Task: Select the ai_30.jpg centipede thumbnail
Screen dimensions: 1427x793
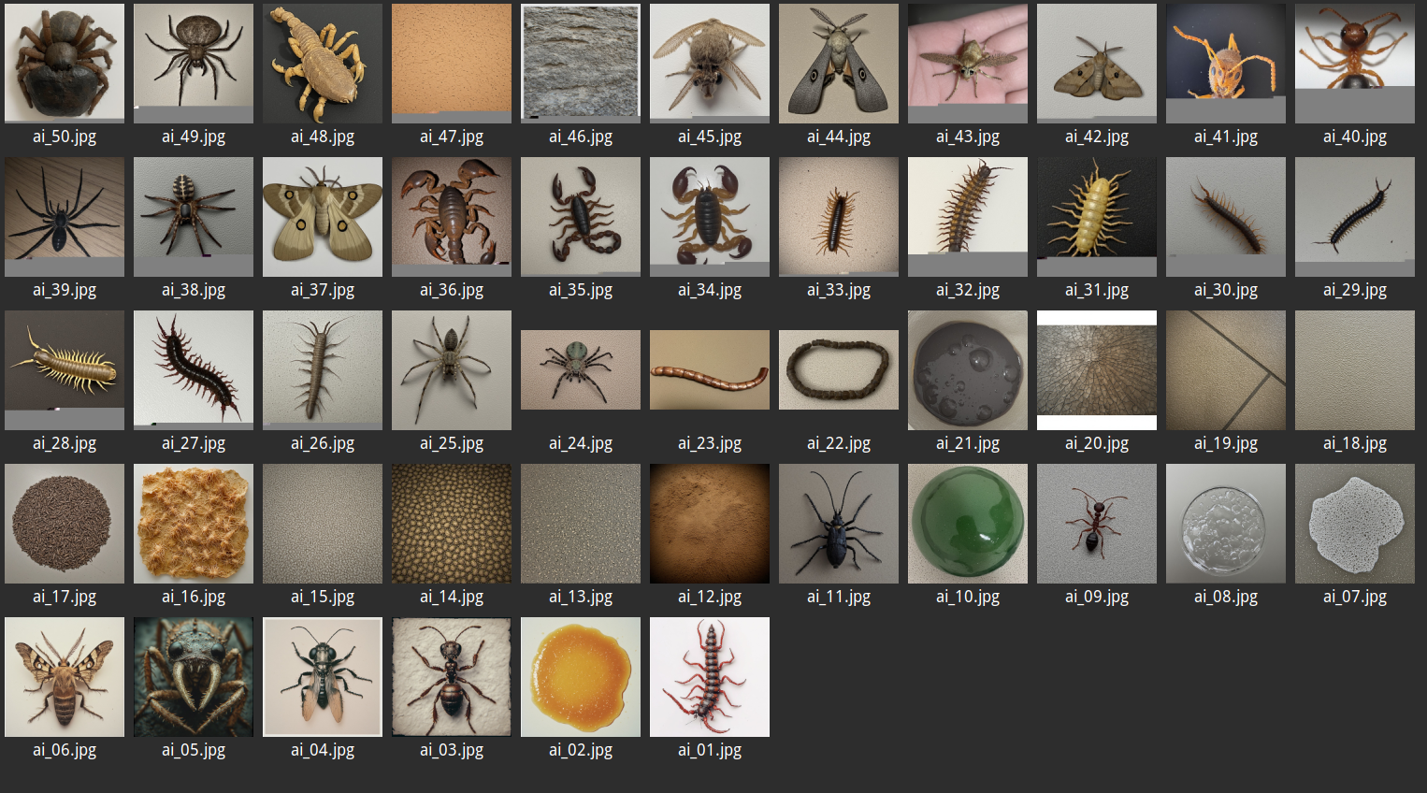Action: tap(1226, 217)
